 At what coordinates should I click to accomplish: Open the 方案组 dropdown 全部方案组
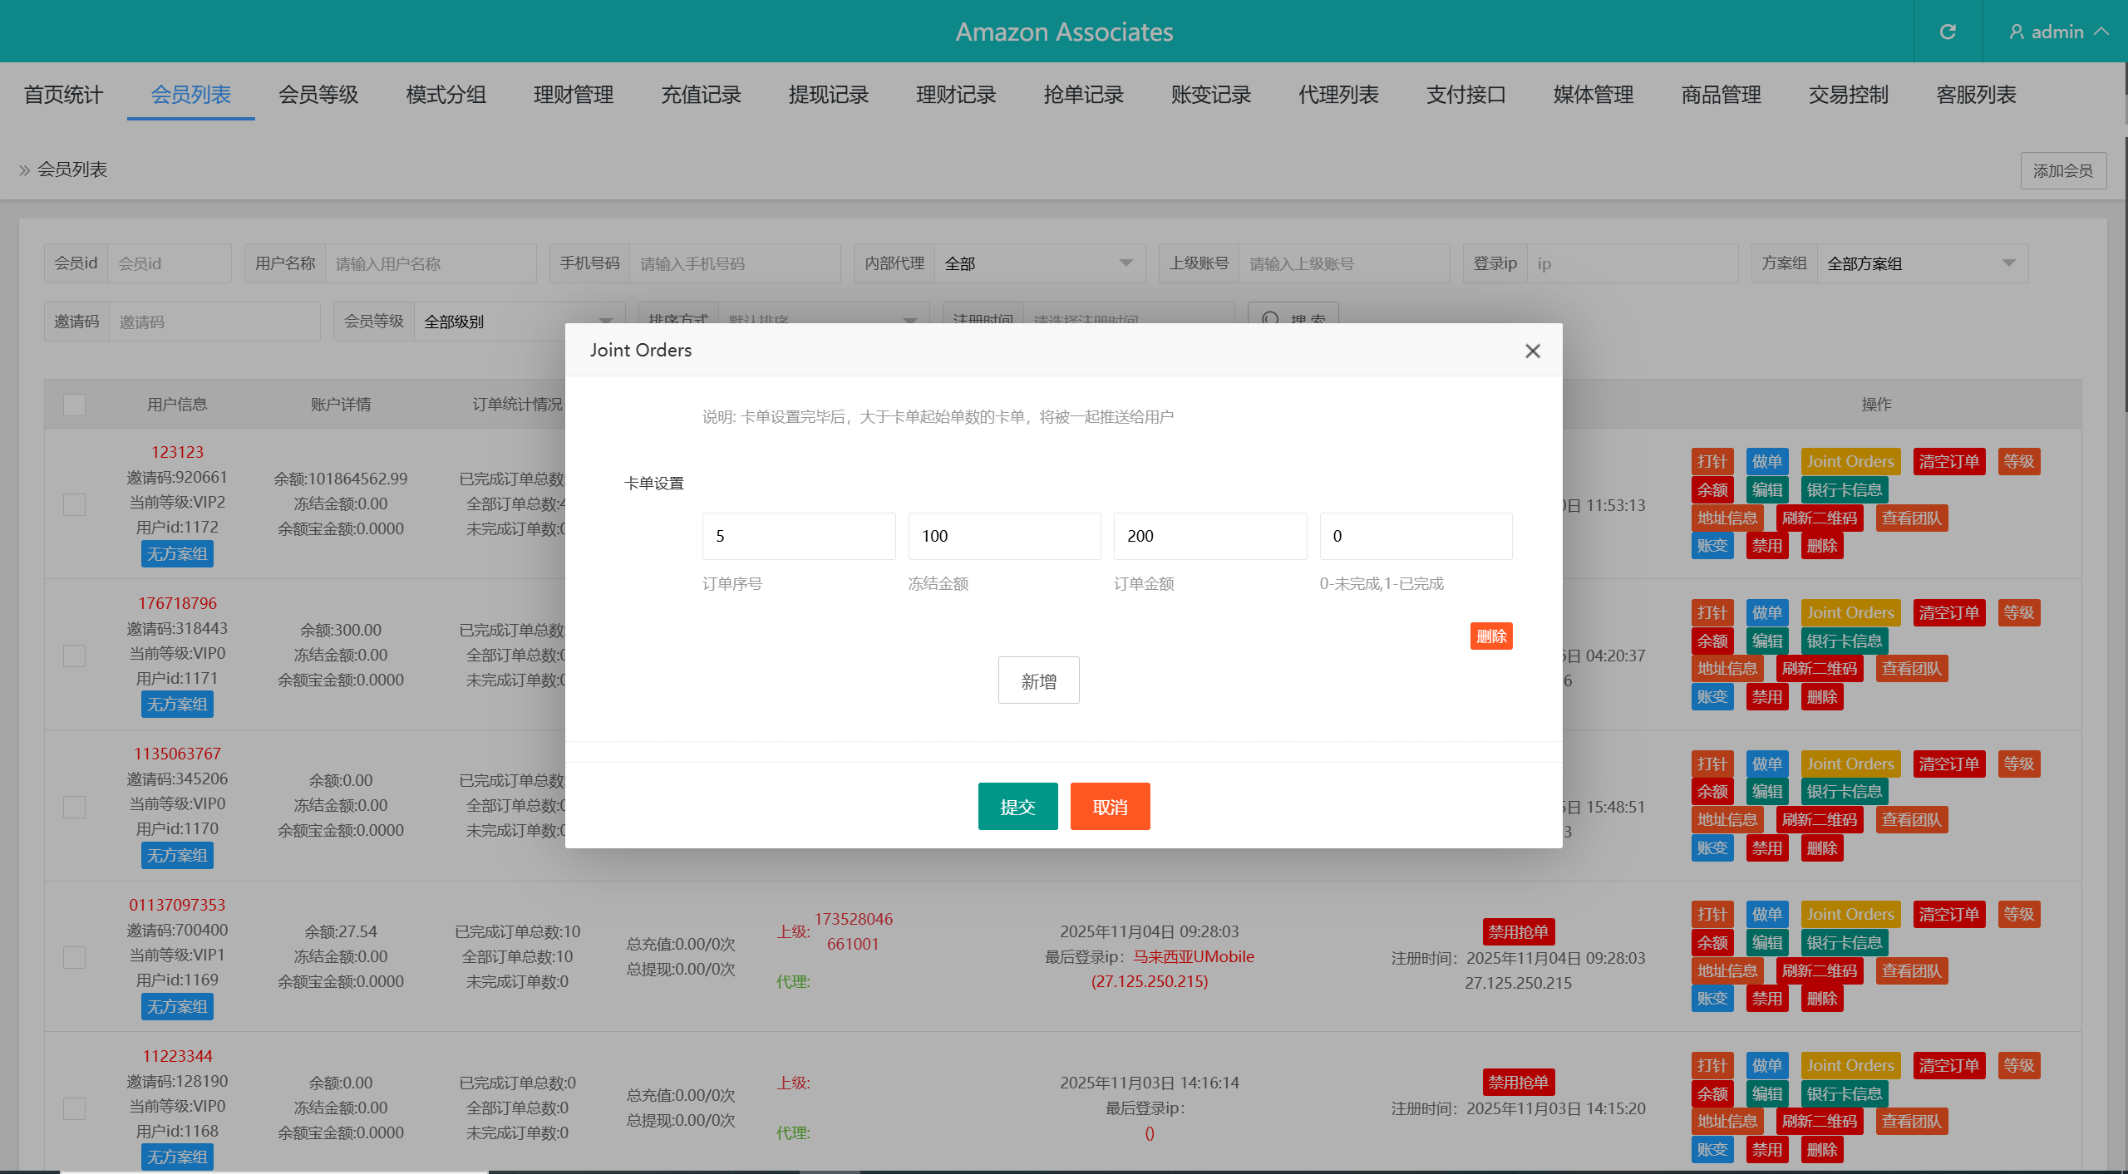[x=1922, y=263]
